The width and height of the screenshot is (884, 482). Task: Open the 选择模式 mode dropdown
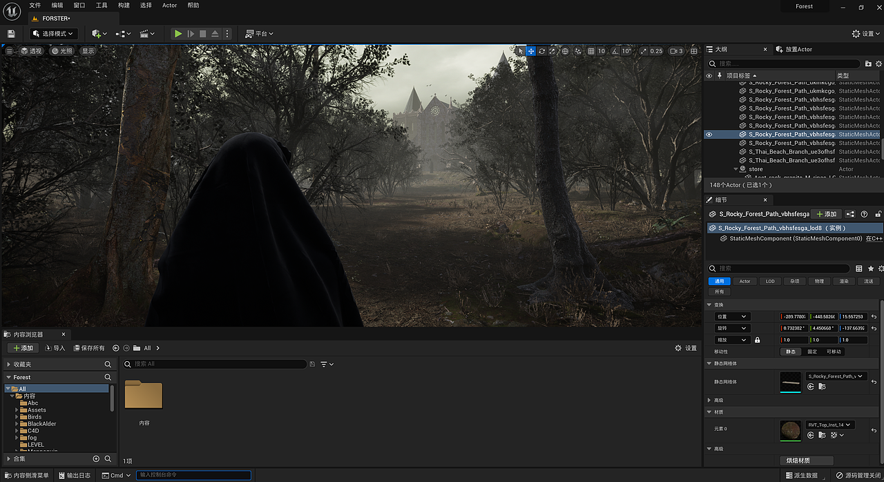point(54,33)
